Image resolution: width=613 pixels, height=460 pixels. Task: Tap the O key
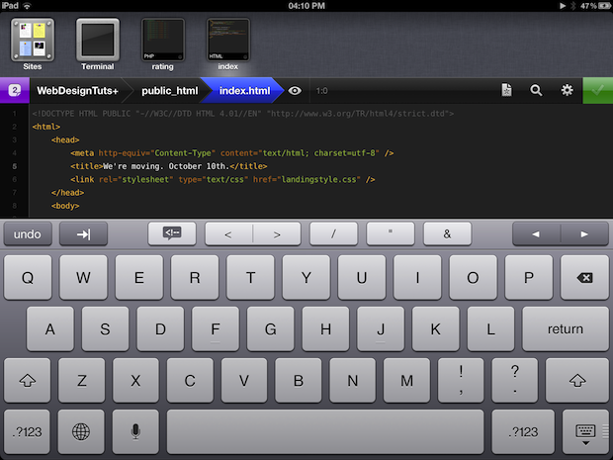pos(473,278)
